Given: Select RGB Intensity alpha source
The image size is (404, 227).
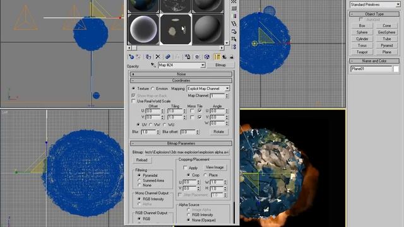Looking at the screenshot, I should 189,214.
